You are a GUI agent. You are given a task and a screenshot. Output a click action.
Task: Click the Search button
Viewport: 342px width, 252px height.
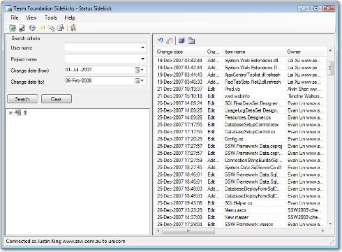pyautogui.click(x=22, y=99)
